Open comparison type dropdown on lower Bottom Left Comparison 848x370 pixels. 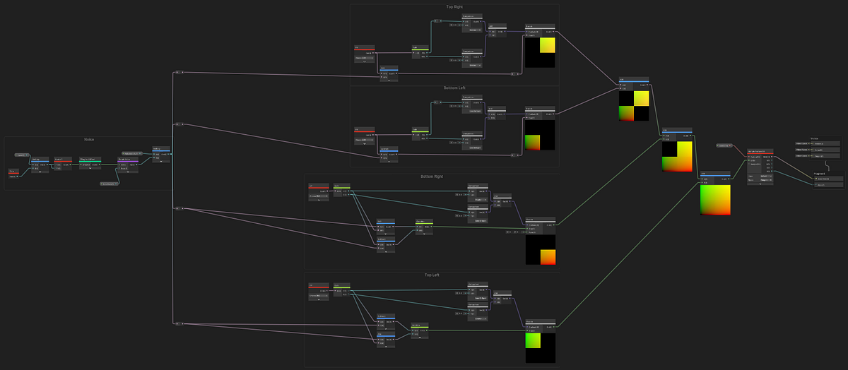(x=476, y=148)
